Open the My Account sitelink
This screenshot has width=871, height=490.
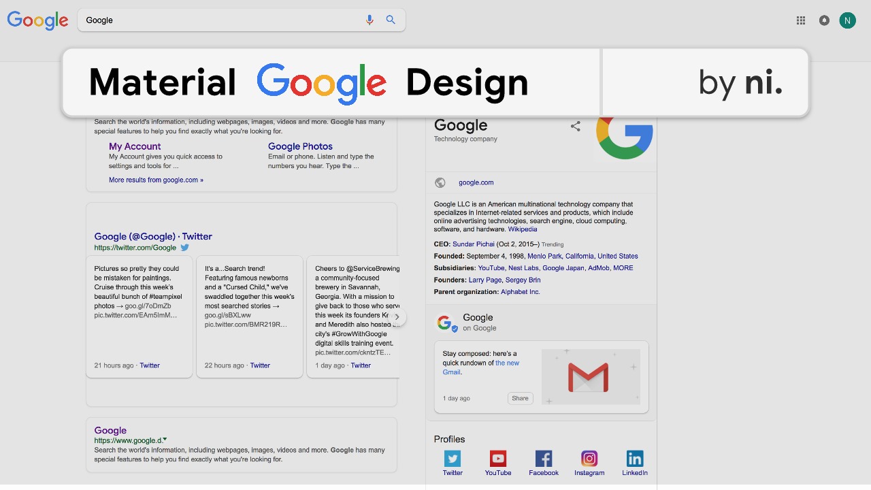click(x=135, y=146)
